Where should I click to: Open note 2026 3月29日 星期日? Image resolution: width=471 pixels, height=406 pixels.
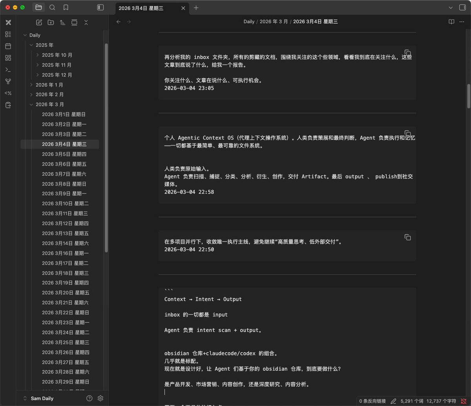(x=65, y=382)
